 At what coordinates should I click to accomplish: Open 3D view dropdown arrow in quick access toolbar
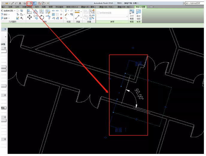28,3
